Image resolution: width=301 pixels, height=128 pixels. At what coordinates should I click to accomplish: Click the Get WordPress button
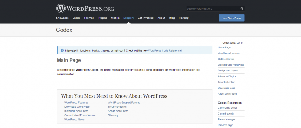coord(232,18)
